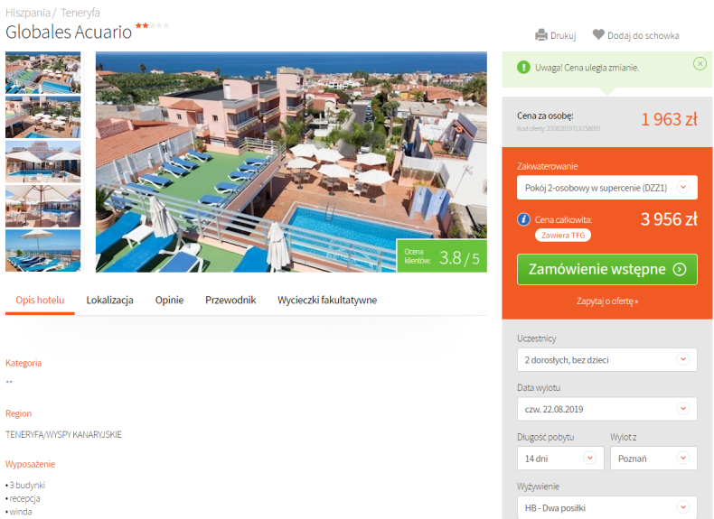Click the Zawiera TFG badge
Image resolution: width=714 pixels, height=519 pixels.
pyautogui.click(x=563, y=236)
